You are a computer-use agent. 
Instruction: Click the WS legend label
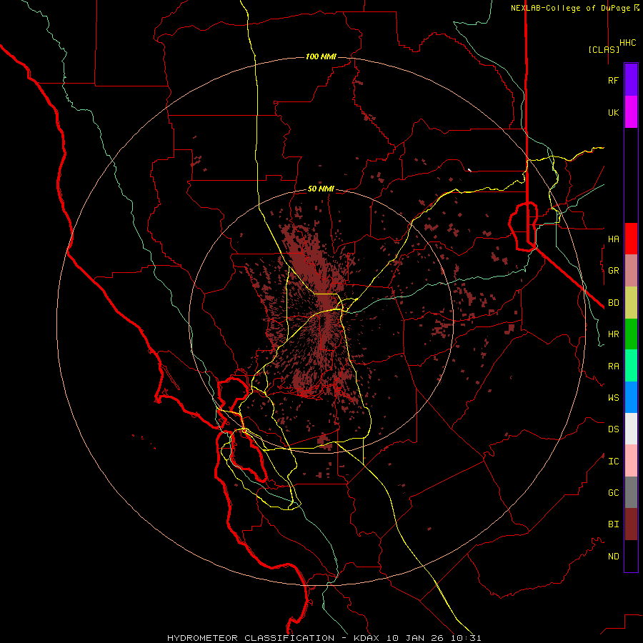click(x=613, y=398)
